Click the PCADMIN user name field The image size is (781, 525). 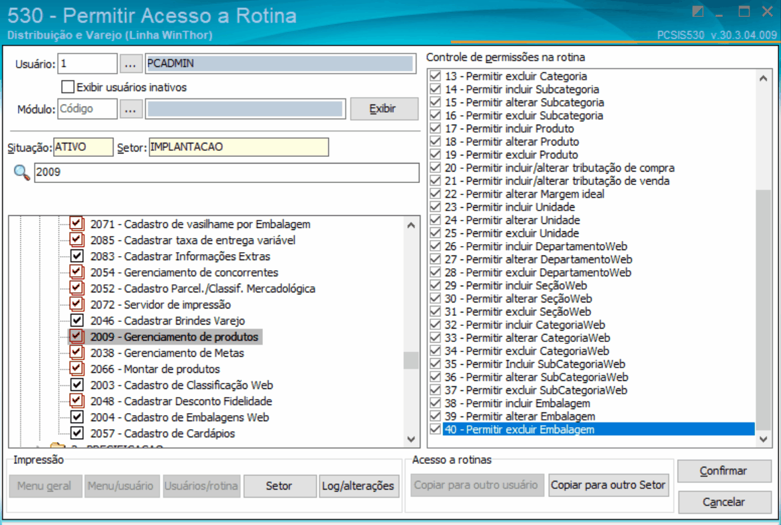click(280, 64)
